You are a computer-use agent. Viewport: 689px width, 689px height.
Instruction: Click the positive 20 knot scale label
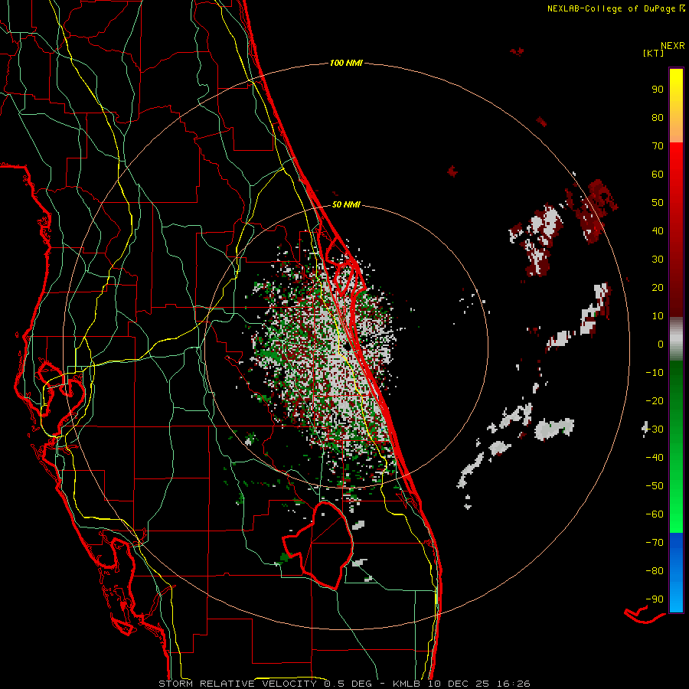click(x=658, y=288)
